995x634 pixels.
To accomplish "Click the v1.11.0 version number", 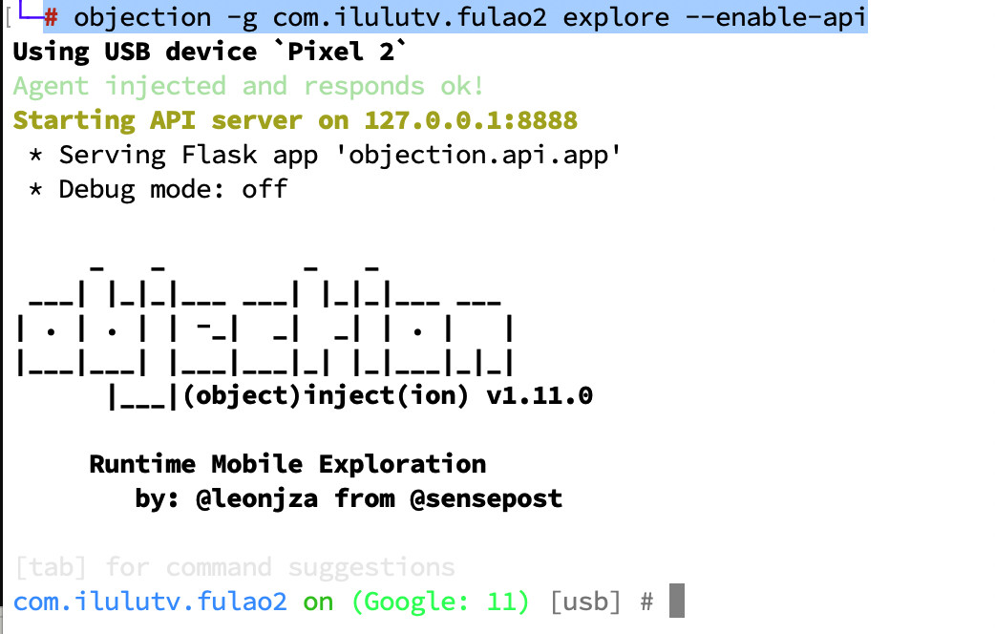I will tap(540, 395).
